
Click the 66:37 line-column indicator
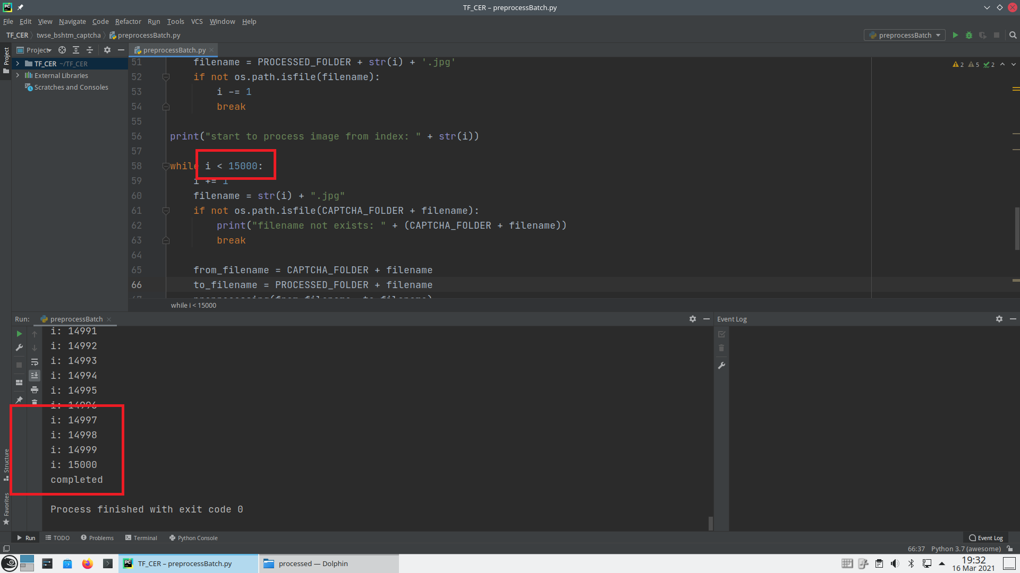pyautogui.click(x=916, y=549)
